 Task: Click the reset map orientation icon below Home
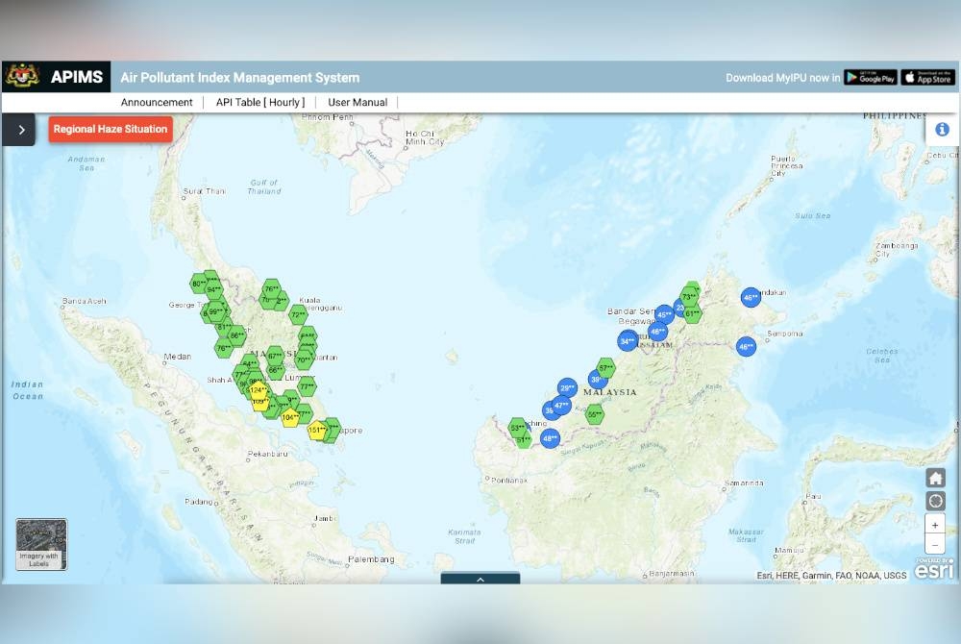[x=934, y=501]
